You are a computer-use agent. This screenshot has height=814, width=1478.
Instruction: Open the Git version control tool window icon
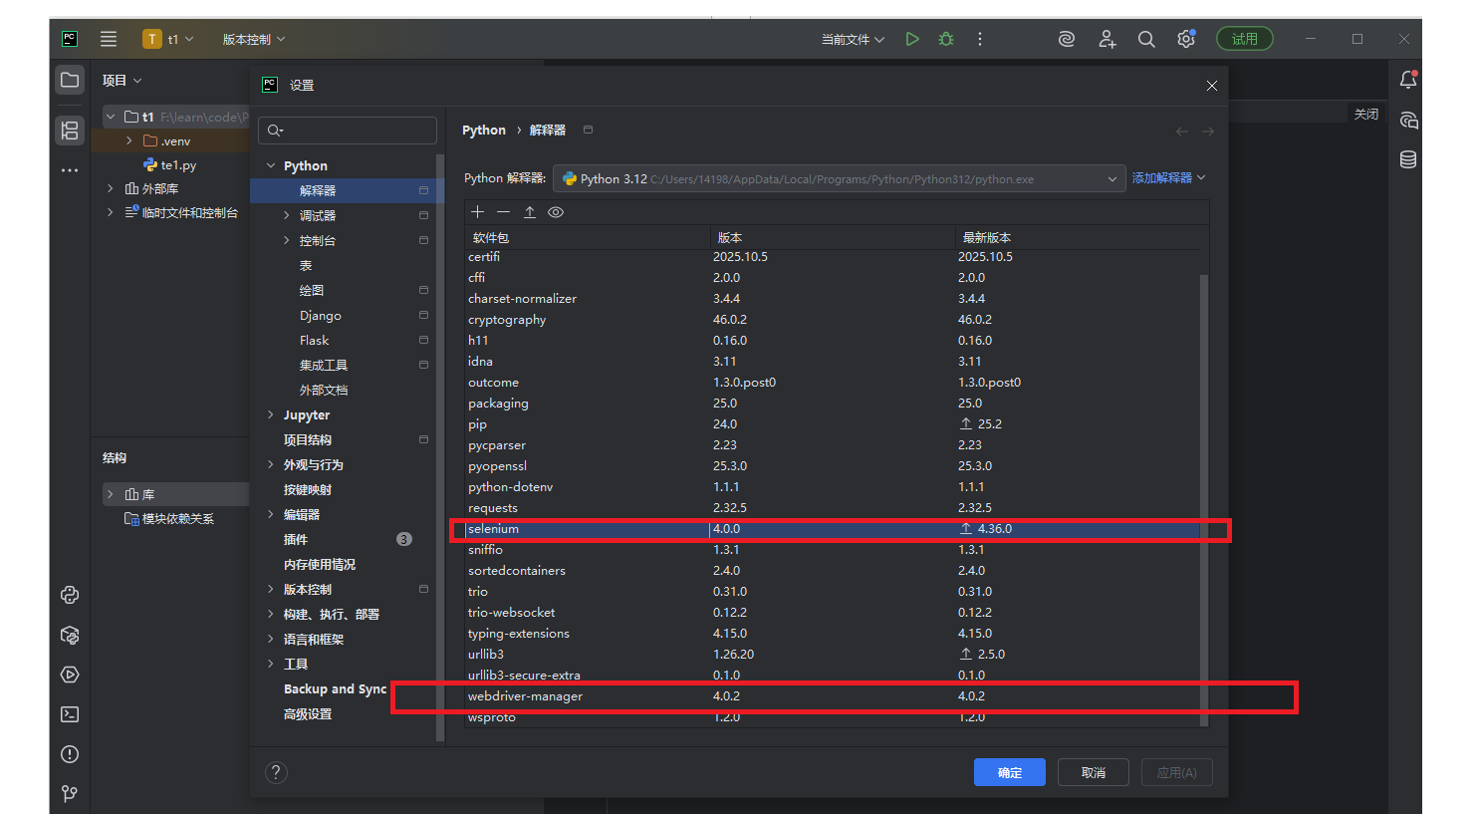pyautogui.click(x=70, y=794)
